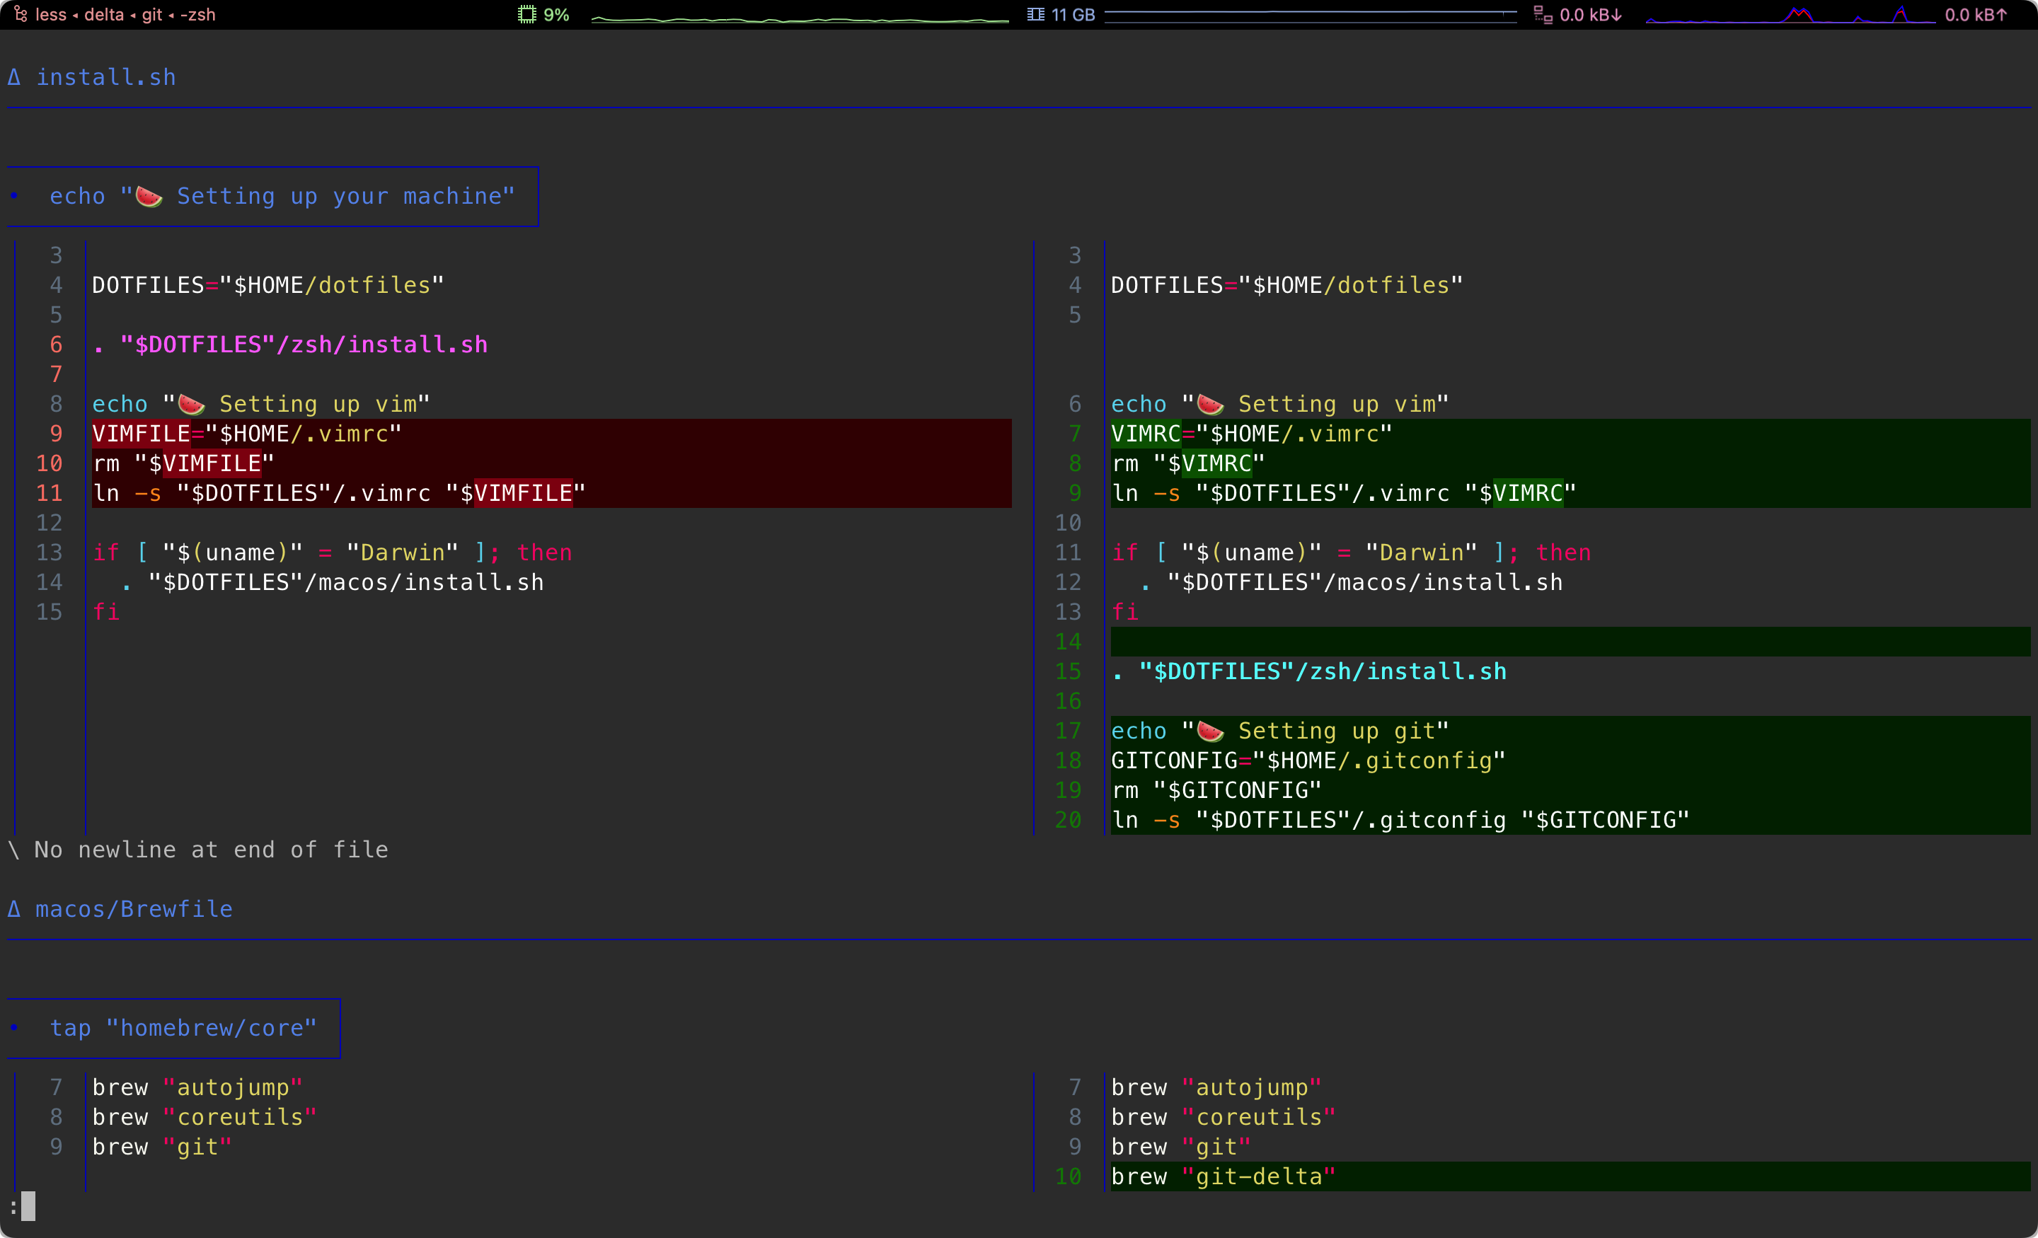The image size is (2038, 1238).
Task: Click 'git' in the process breadcrumb
Action: [x=151, y=14]
